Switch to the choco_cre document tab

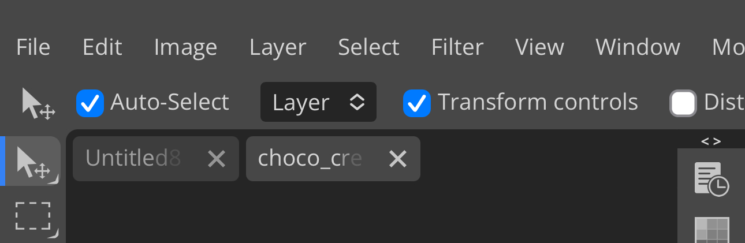(310, 159)
